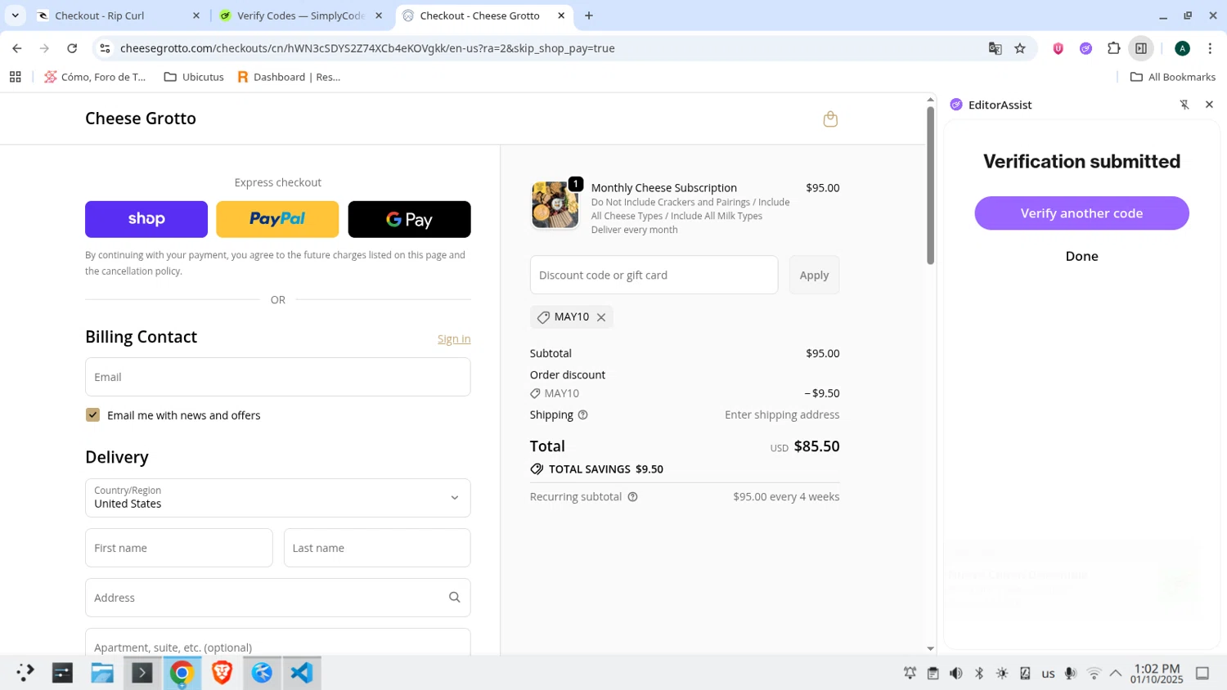Open Bluetooth settings in system tray
This screenshot has width=1227, height=690.
(979, 674)
